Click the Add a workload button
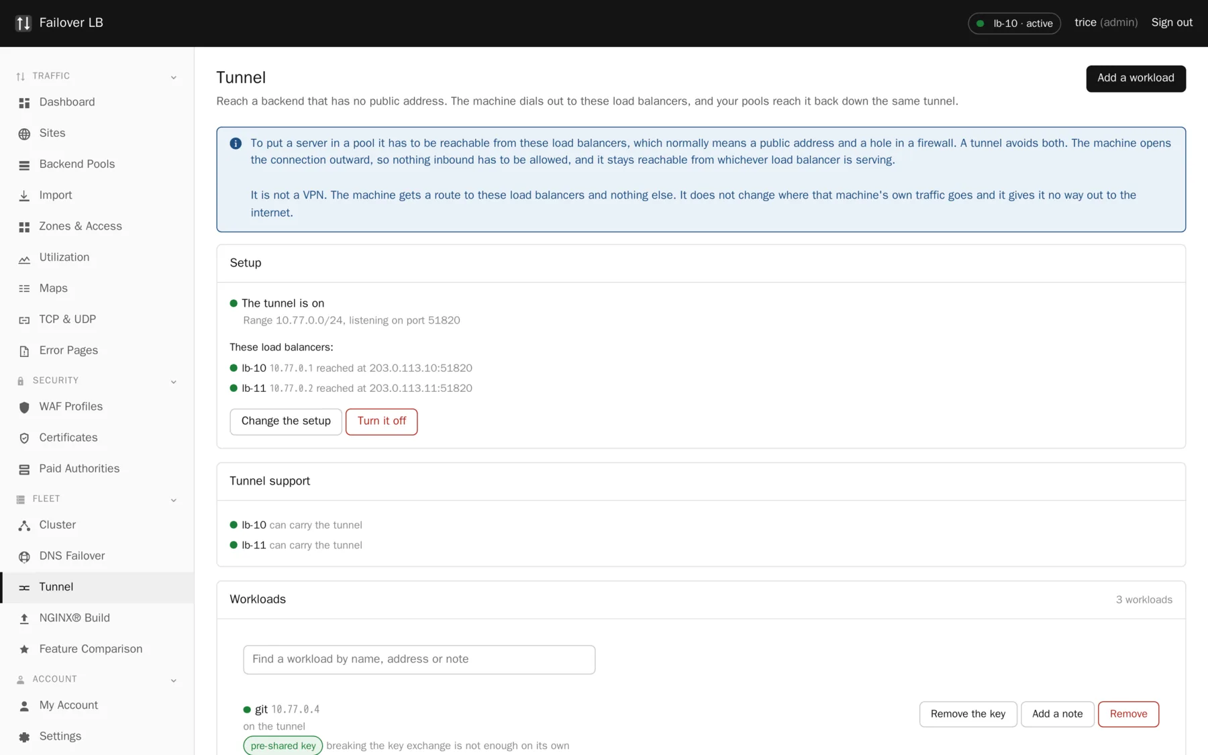This screenshot has height=755, width=1208. [x=1136, y=79]
